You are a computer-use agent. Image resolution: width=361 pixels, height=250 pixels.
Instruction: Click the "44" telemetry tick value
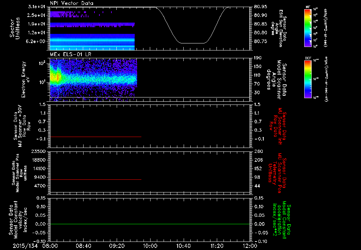pyautogui.click(x=257, y=186)
